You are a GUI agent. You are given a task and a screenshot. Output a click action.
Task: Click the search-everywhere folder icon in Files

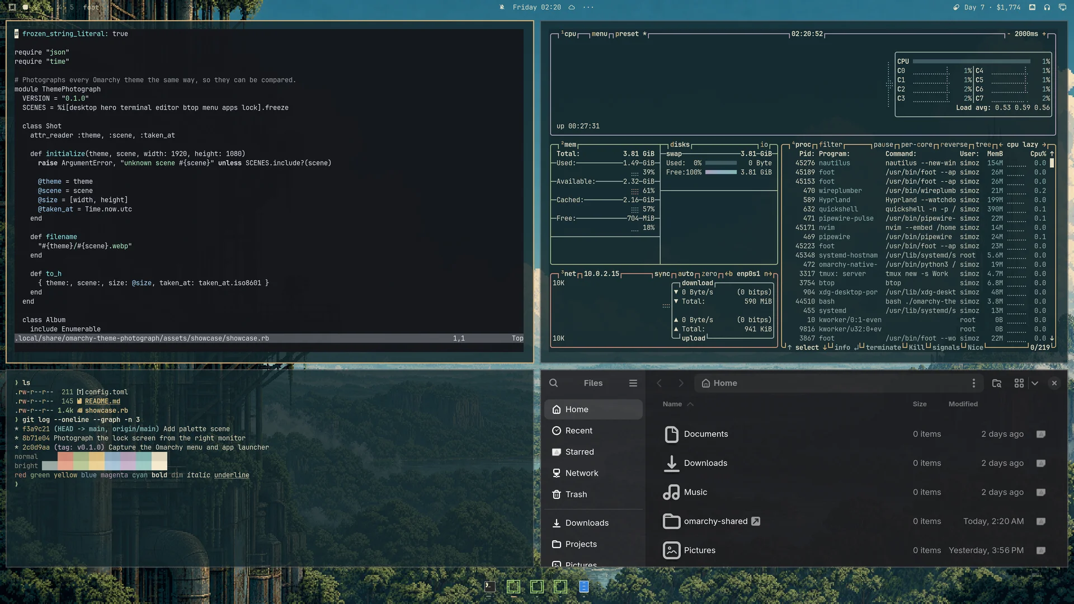[997, 383]
